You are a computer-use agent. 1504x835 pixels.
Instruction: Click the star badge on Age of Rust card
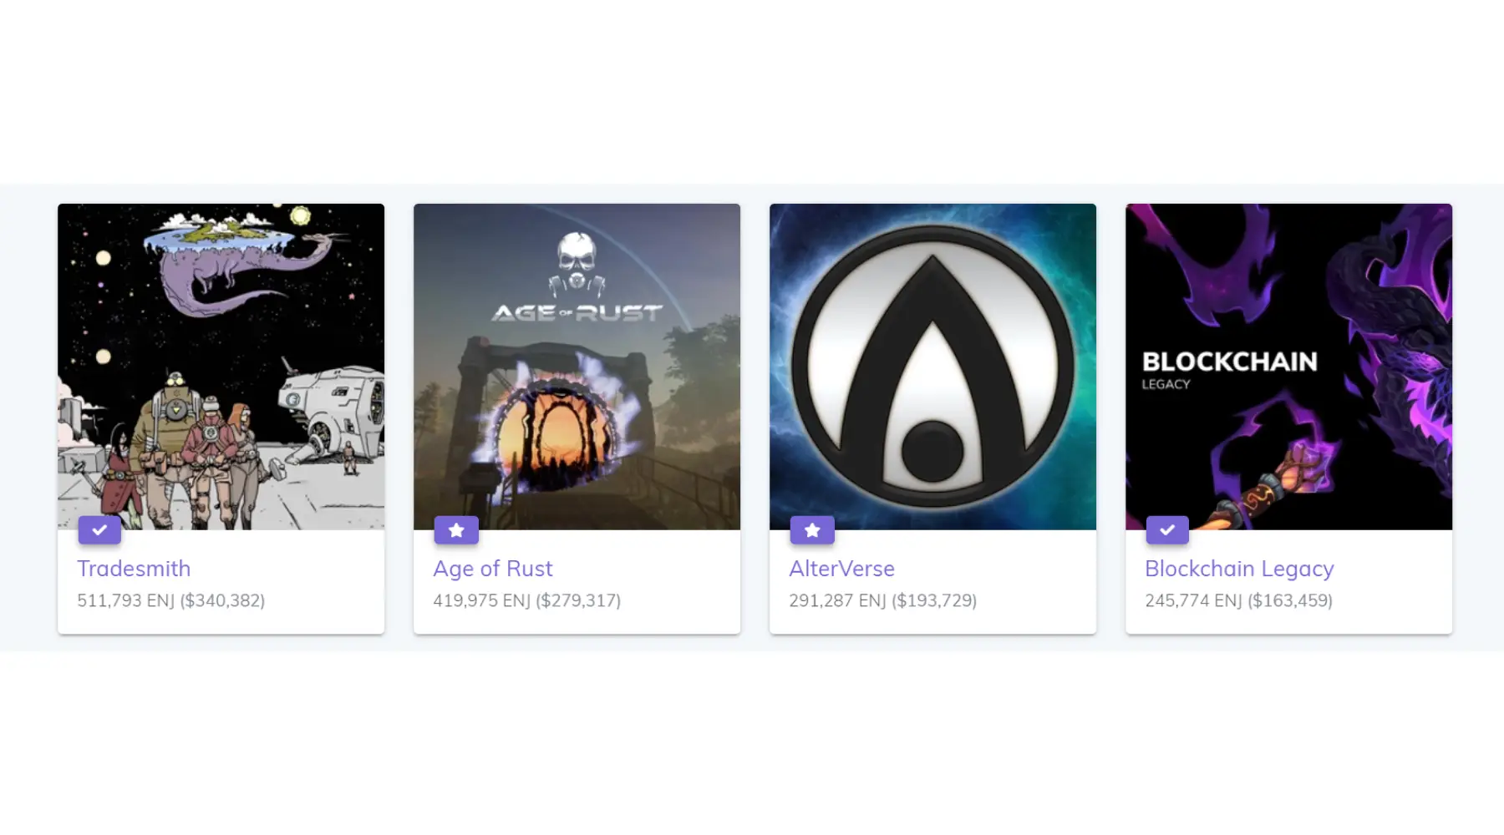pyautogui.click(x=456, y=529)
